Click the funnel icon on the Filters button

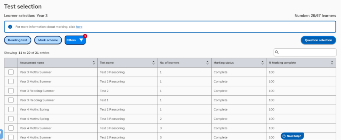[x=81, y=40]
